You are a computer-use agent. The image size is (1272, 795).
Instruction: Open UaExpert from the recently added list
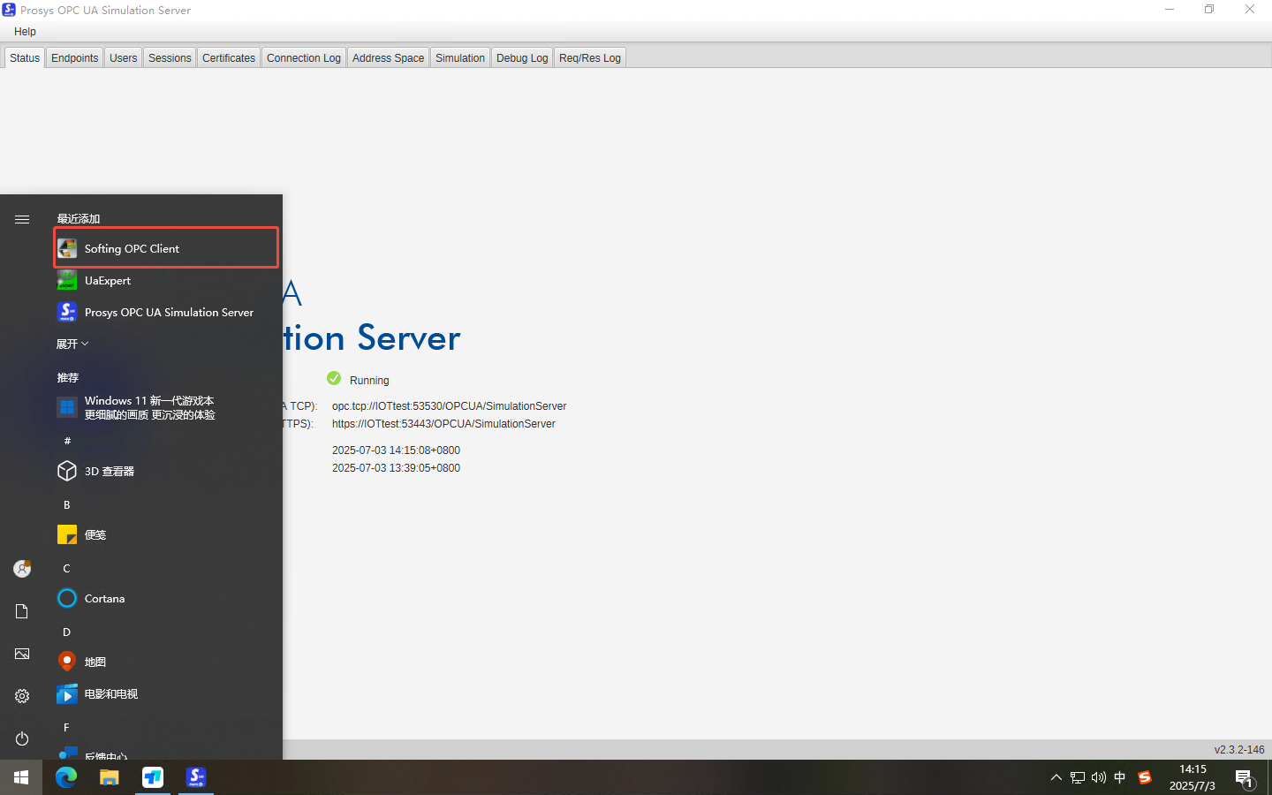(106, 281)
